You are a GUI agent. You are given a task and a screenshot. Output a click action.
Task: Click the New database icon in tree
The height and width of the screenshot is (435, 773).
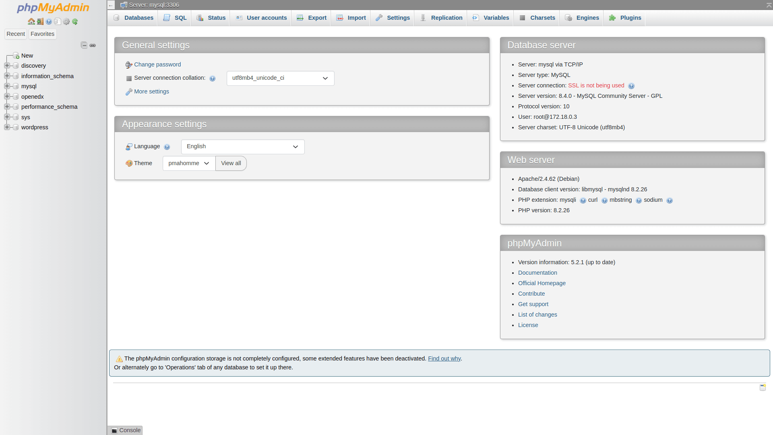[x=16, y=56]
